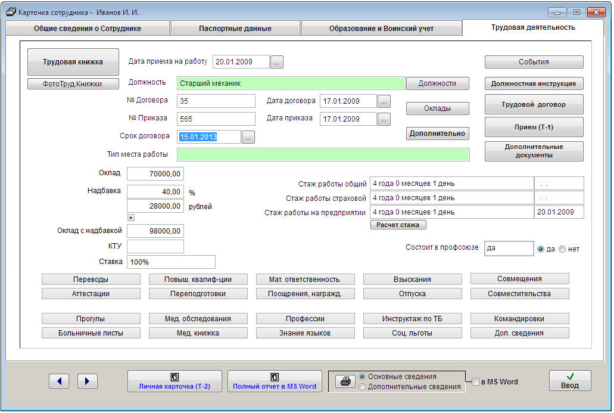Open Личная карточка (Т-2) report
This screenshot has height=413, width=614.
pyautogui.click(x=174, y=381)
